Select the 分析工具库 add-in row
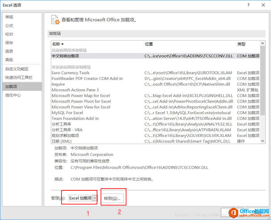The width and height of the screenshot is (271, 220). pyautogui.click(x=155, y=124)
